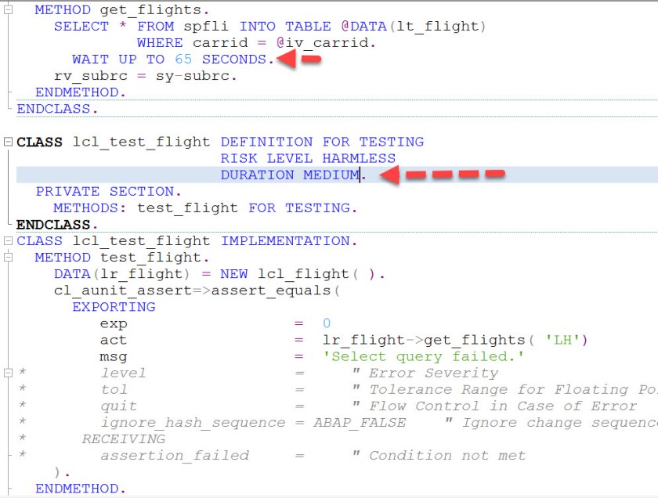This screenshot has height=498, width=658.
Task: Click 'DATA(lr_flight)' declaration
Action: pos(121,273)
